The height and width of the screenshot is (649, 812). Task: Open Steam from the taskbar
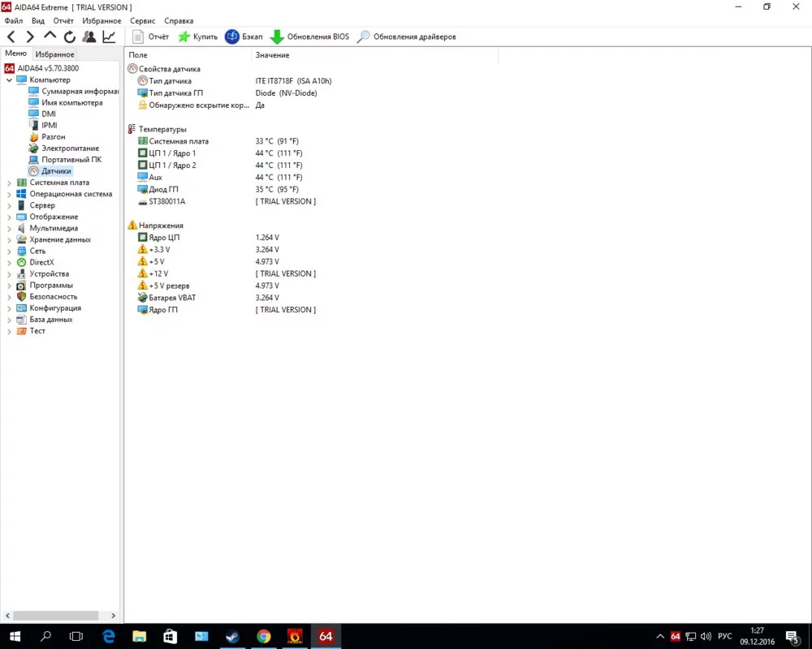coord(232,636)
